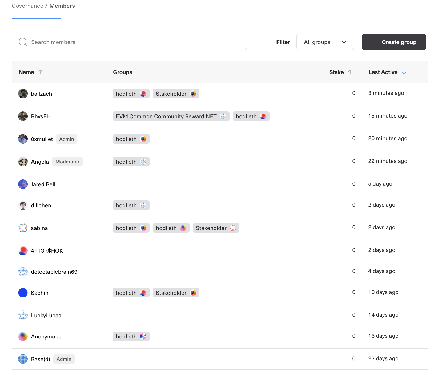Screen dimensions: 442x371
Task: Toggle Last Active sort direction arrow
Action: 404,72
